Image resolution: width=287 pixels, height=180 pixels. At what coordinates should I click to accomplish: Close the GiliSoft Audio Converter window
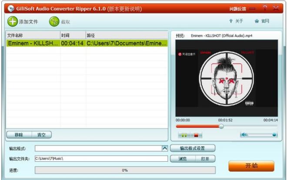(x=276, y=8)
